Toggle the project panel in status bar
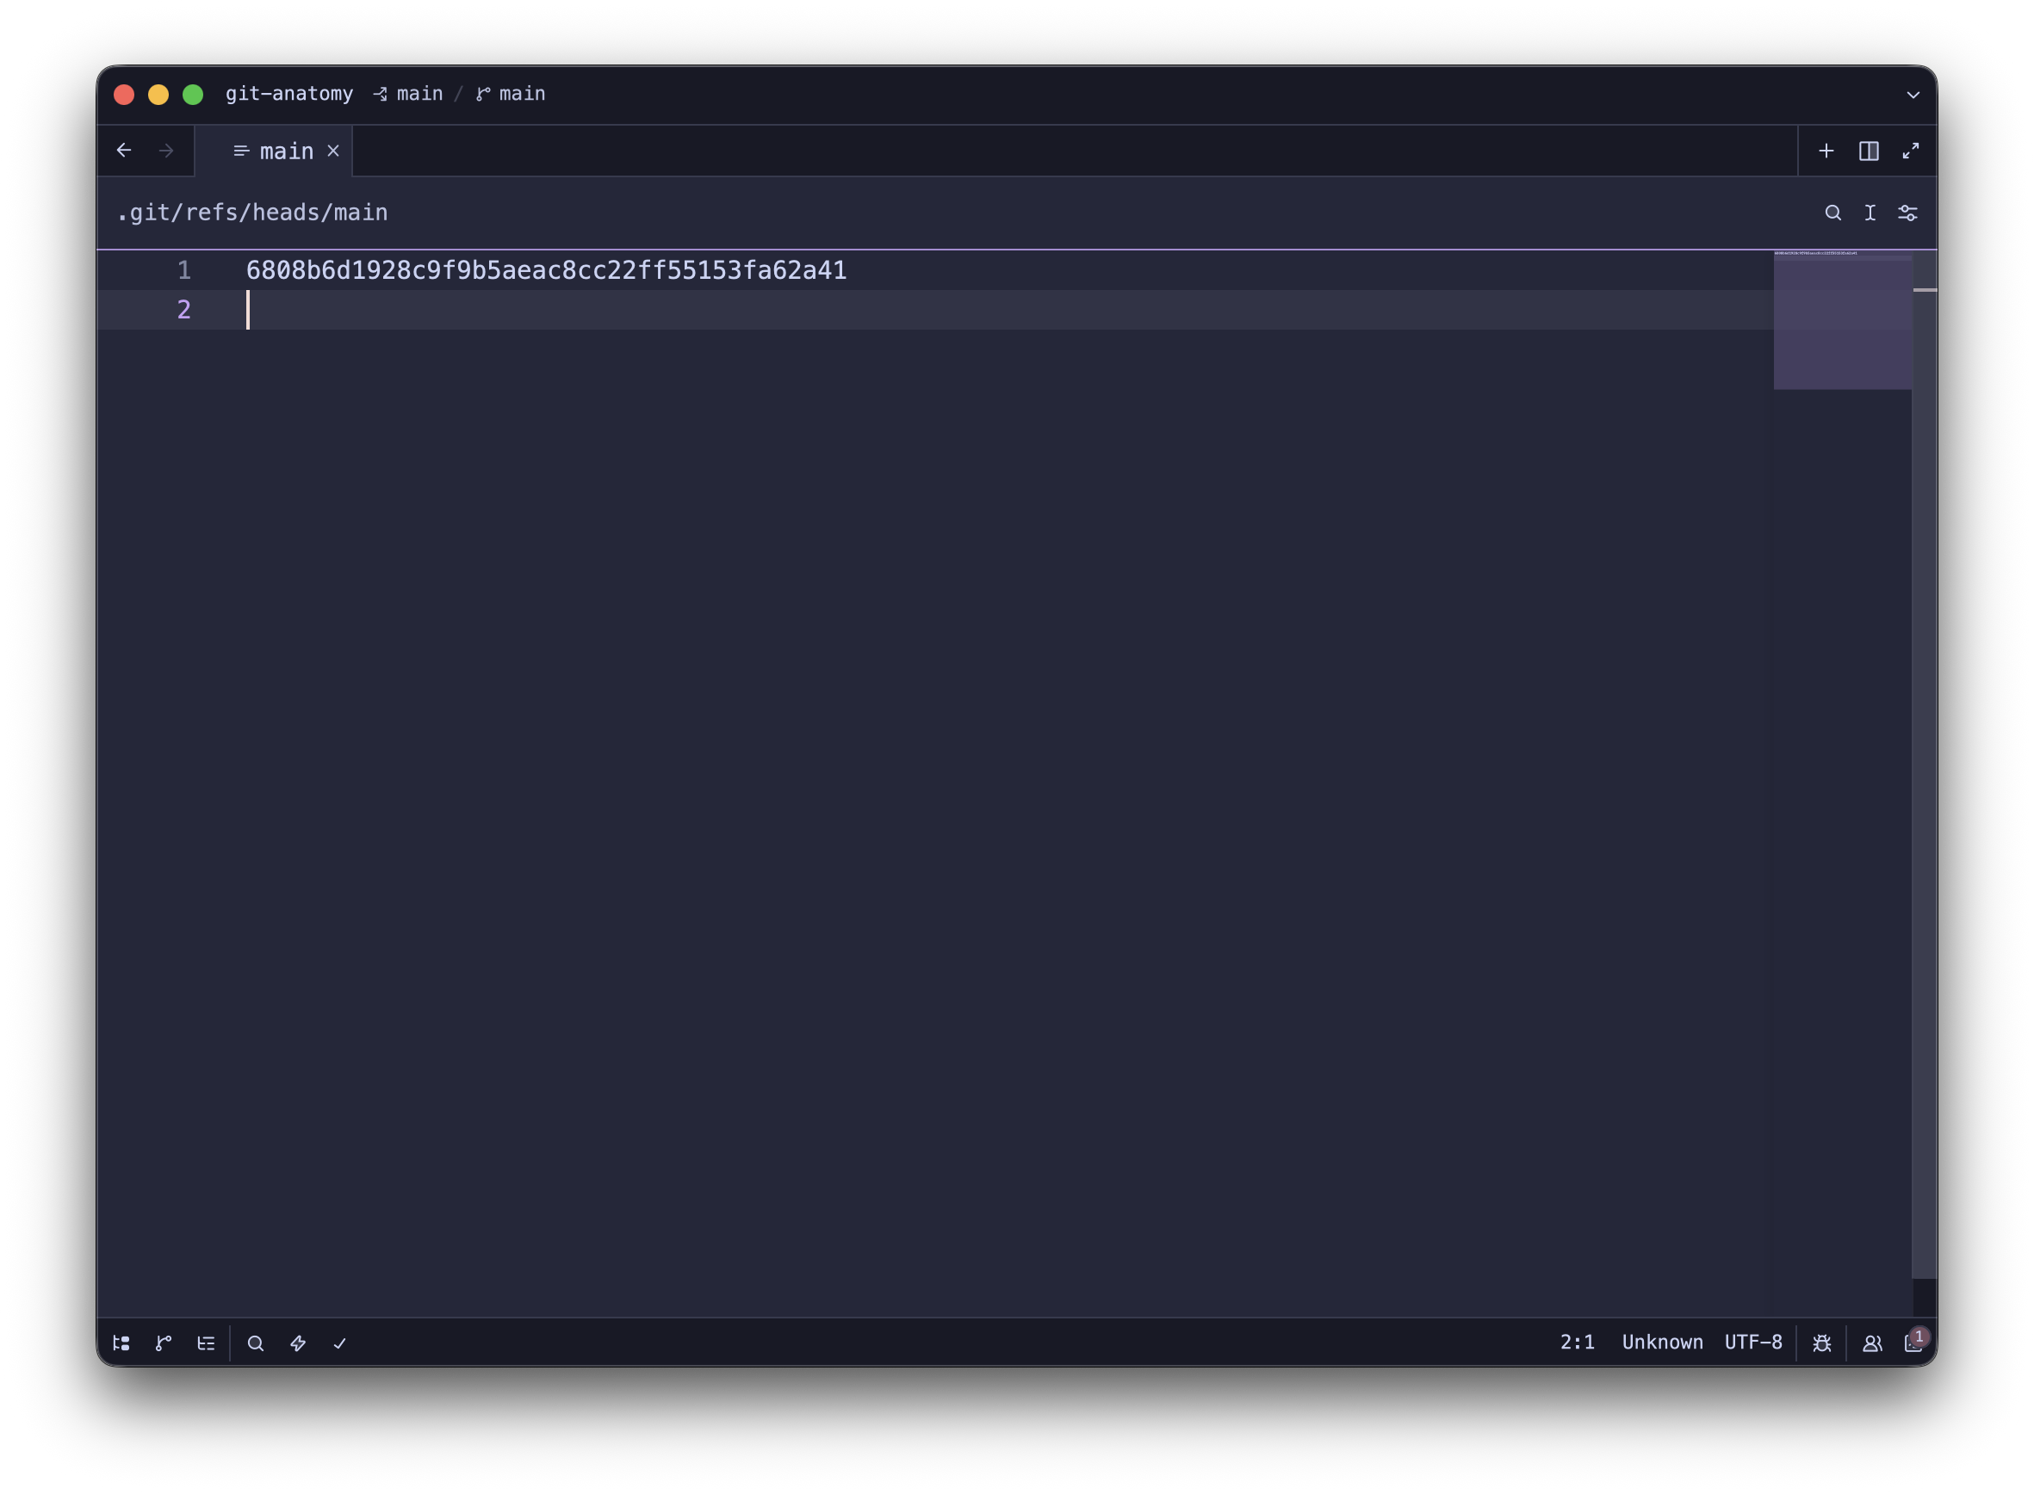Viewport: 2034px width, 1494px height. [121, 1343]
